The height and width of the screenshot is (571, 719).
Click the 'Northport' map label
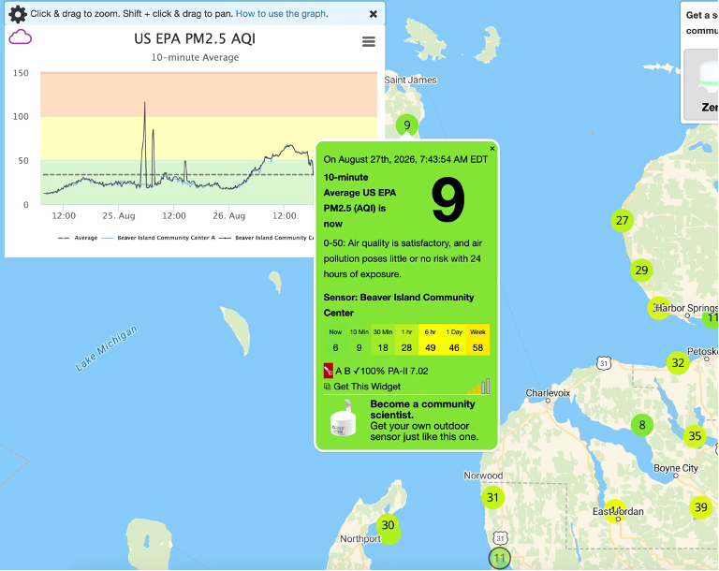pyautogui.click(x=359, y=539)
